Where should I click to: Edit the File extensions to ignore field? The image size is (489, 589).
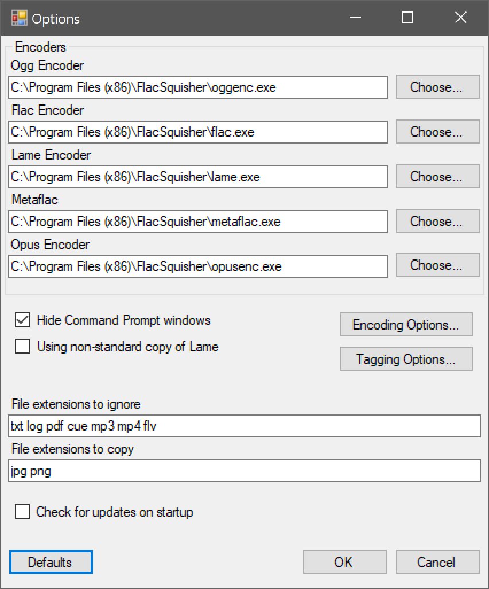[x=244, y=427]
